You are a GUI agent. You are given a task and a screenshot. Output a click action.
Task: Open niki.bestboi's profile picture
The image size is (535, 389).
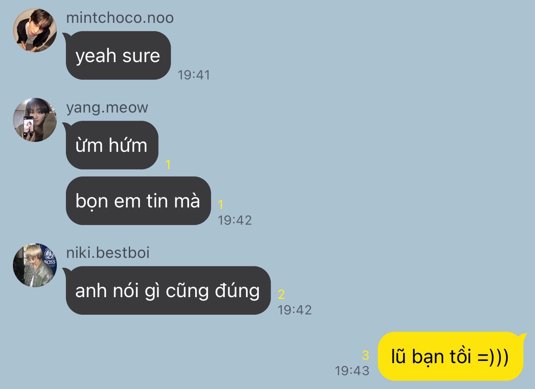35,265
